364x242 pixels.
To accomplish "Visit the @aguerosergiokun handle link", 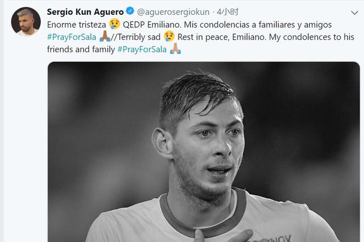I will pyautogui.click(x=173, y=12).
